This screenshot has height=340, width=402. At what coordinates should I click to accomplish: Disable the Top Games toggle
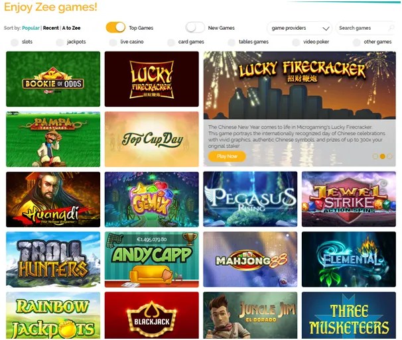coord(115,27)
